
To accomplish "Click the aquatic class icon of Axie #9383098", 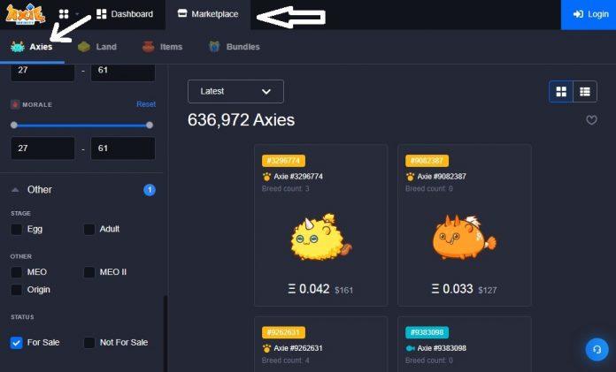I will [x=410, y=348].
